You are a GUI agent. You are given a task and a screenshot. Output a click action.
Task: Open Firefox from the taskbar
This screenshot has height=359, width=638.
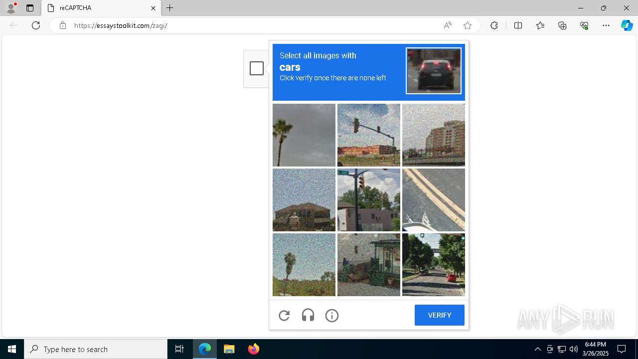[253, 349]
